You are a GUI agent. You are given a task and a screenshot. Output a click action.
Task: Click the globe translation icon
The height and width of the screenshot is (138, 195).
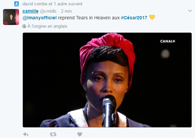point(24,26)
